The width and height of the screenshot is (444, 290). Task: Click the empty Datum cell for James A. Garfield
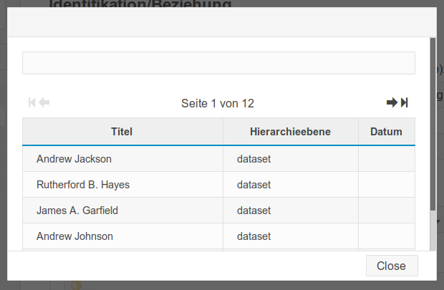[x=387, y=211]
